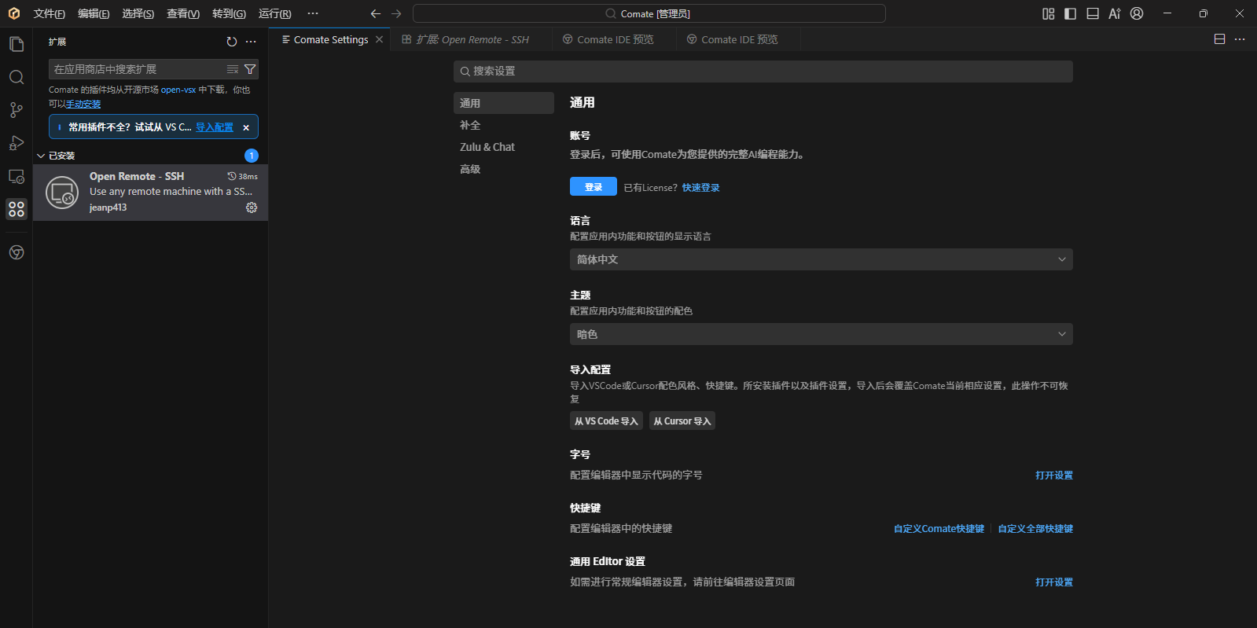The width and height of the screenshot is (1257, 628).
Task: Click the blue 登录 button
Action: [593, 187]
